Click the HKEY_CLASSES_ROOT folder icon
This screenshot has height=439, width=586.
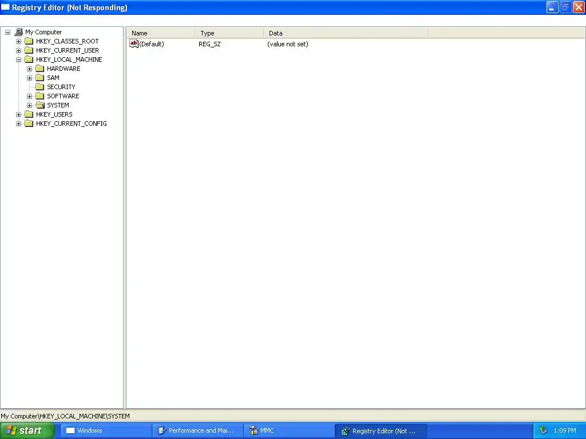click(x=29, y=41)
